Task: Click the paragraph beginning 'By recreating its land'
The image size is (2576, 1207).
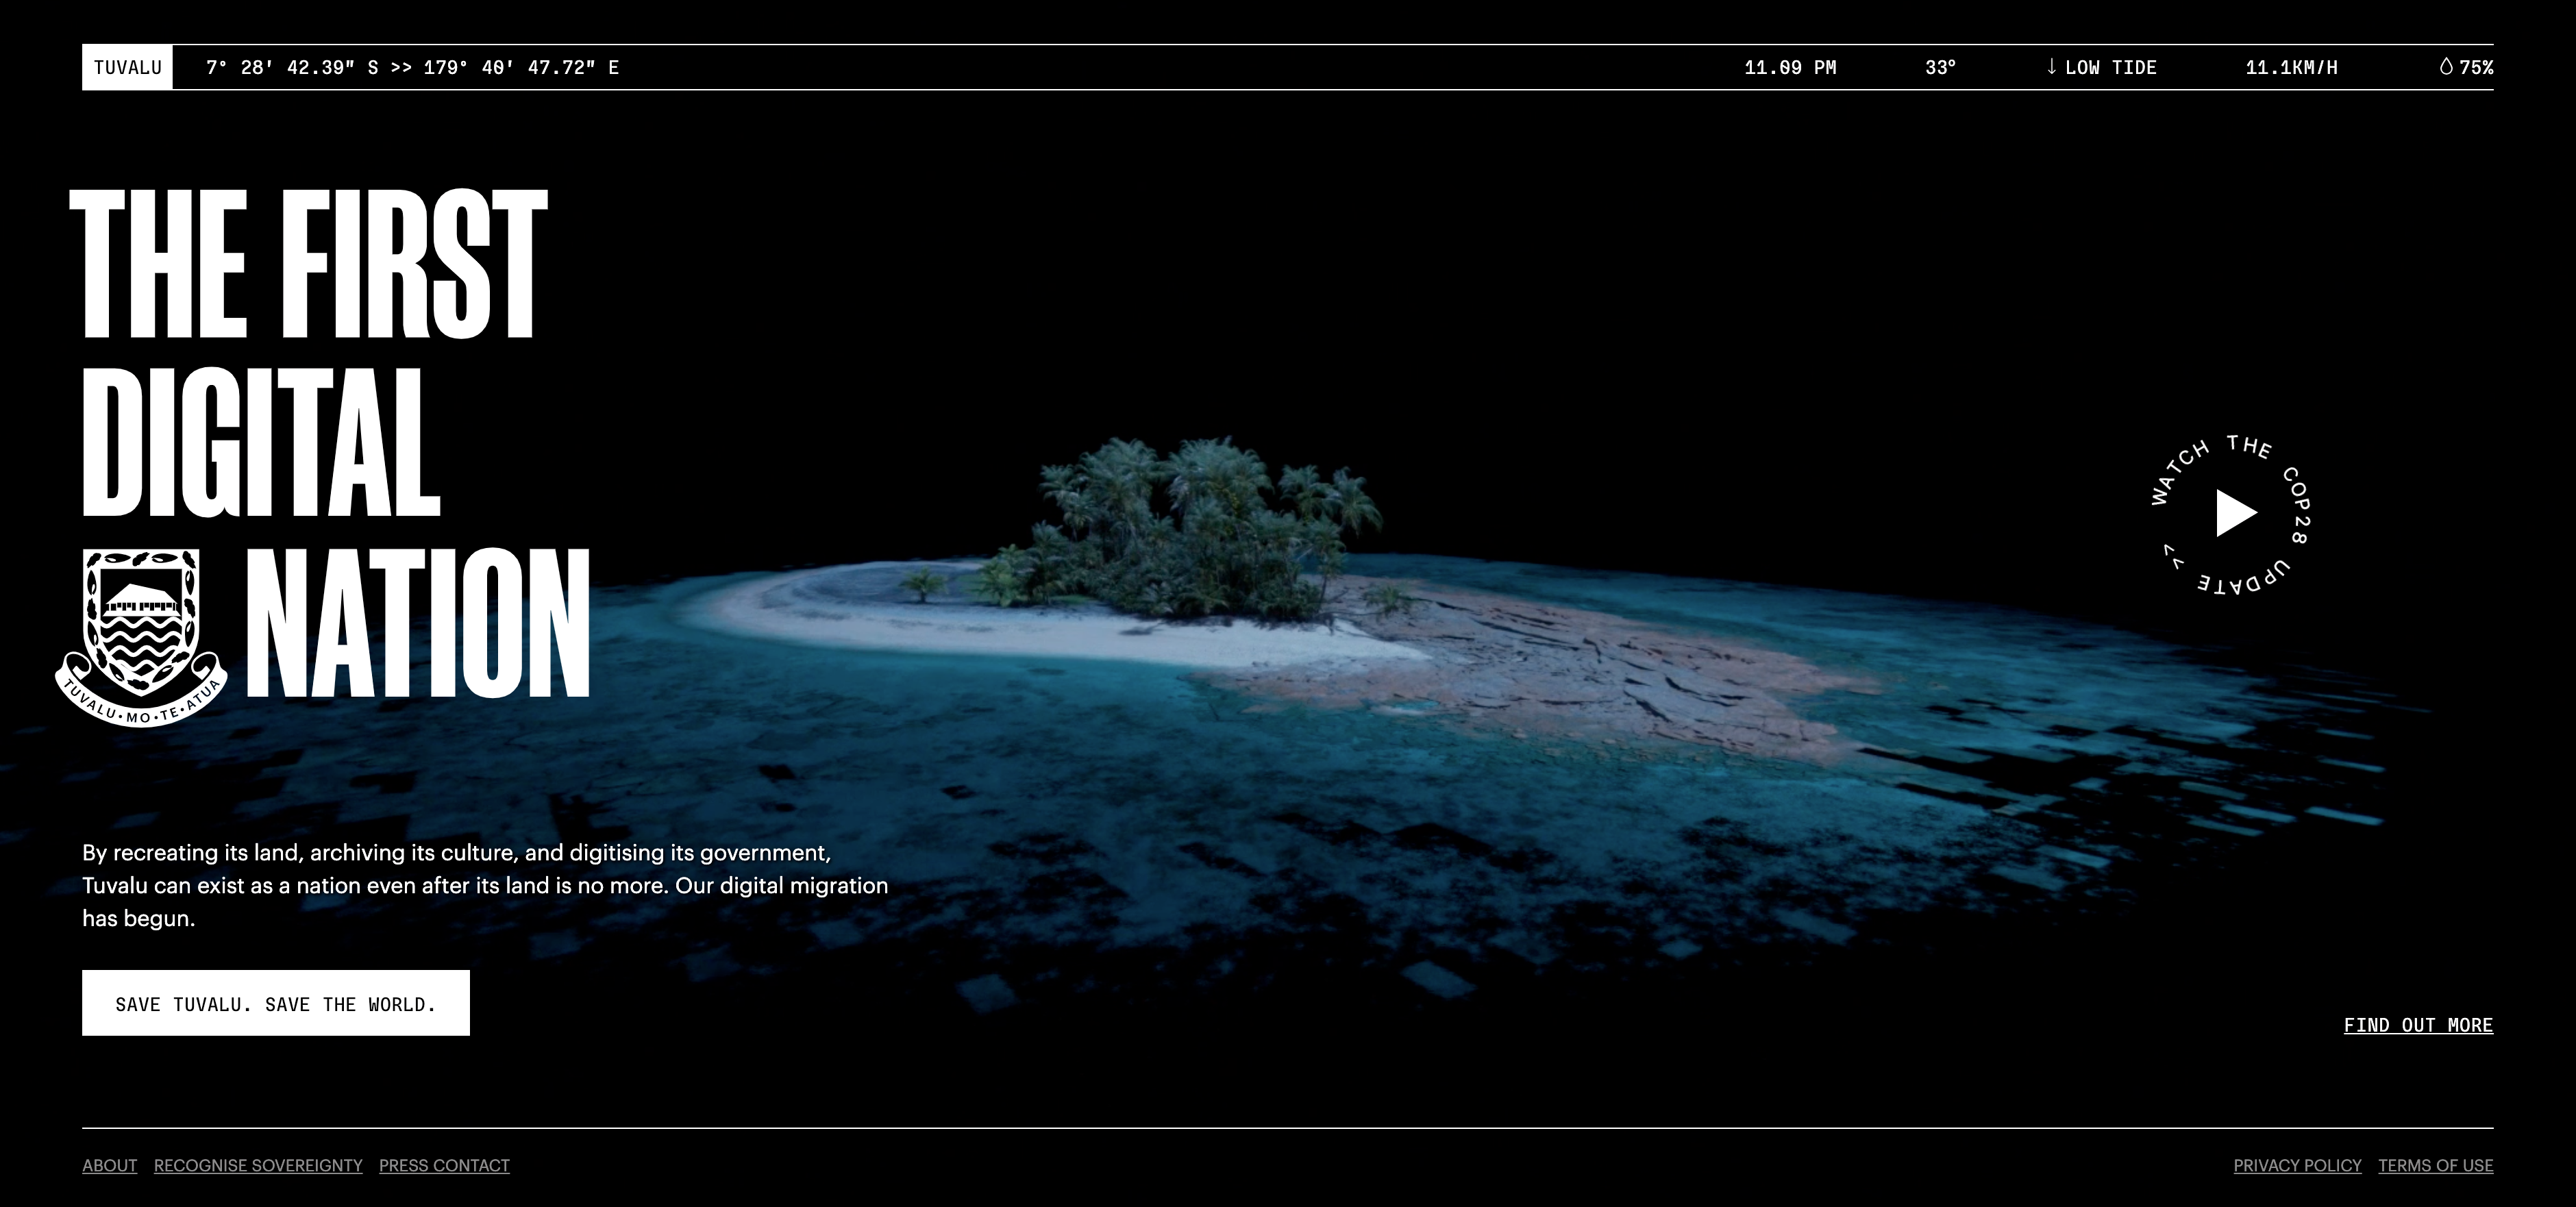Action: [x=485, y=885]
